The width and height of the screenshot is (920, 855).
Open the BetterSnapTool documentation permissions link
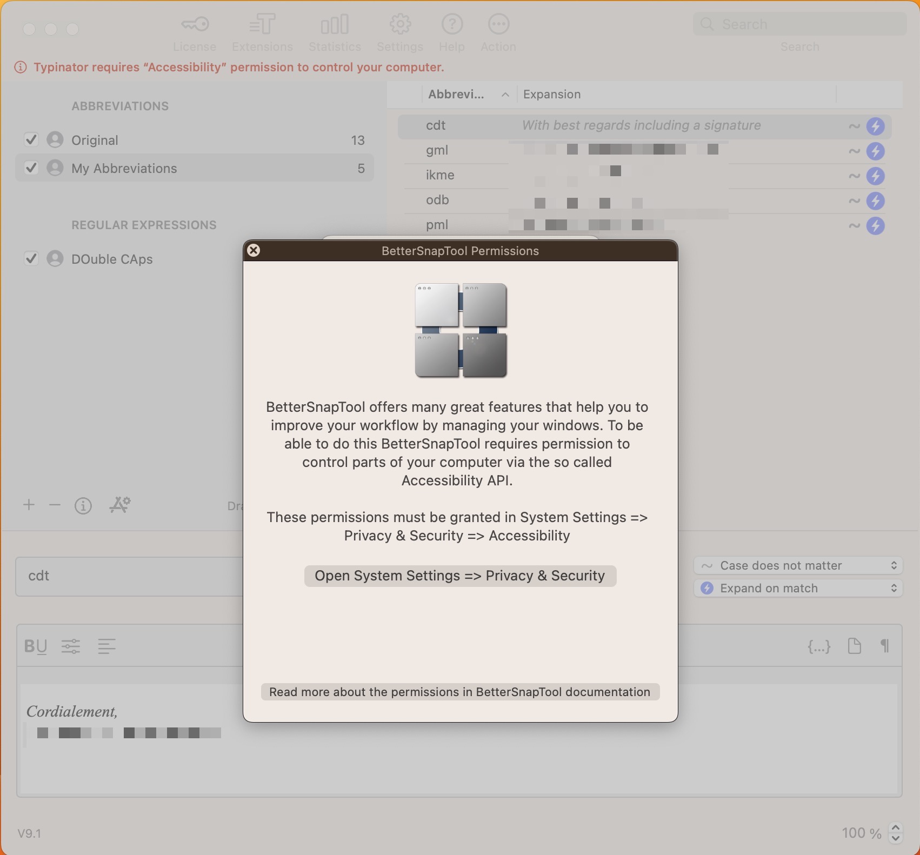point(460,692)
